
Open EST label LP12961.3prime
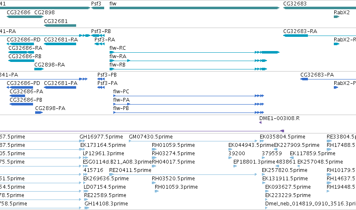click(x=103, y=154)
